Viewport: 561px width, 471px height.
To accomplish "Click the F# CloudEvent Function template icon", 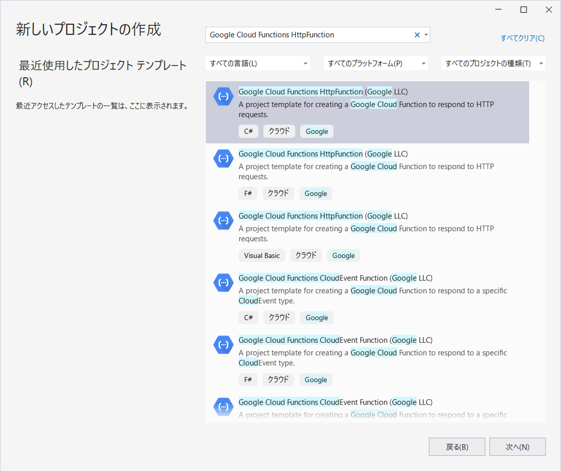I will coord(223,345).
